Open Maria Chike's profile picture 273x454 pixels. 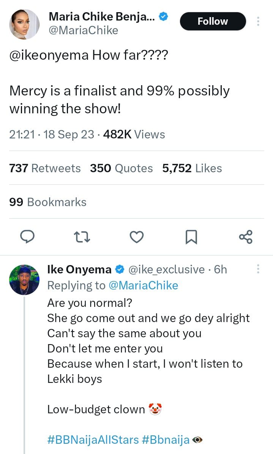(24, 24)
